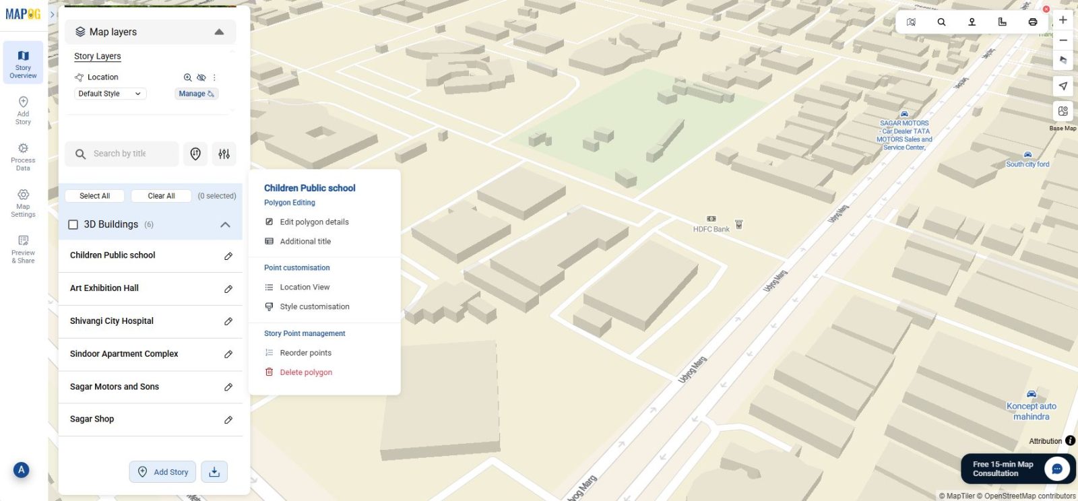
Task: Open the Base Map selector icon
Action: (x=1063, y=111)
